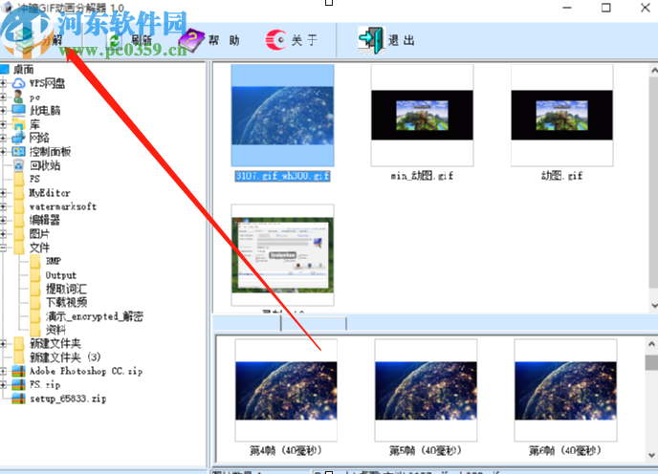
Task: Select the 第4帧 frame thumbnail
Action: pyautogui.click(x=286, y=391)
